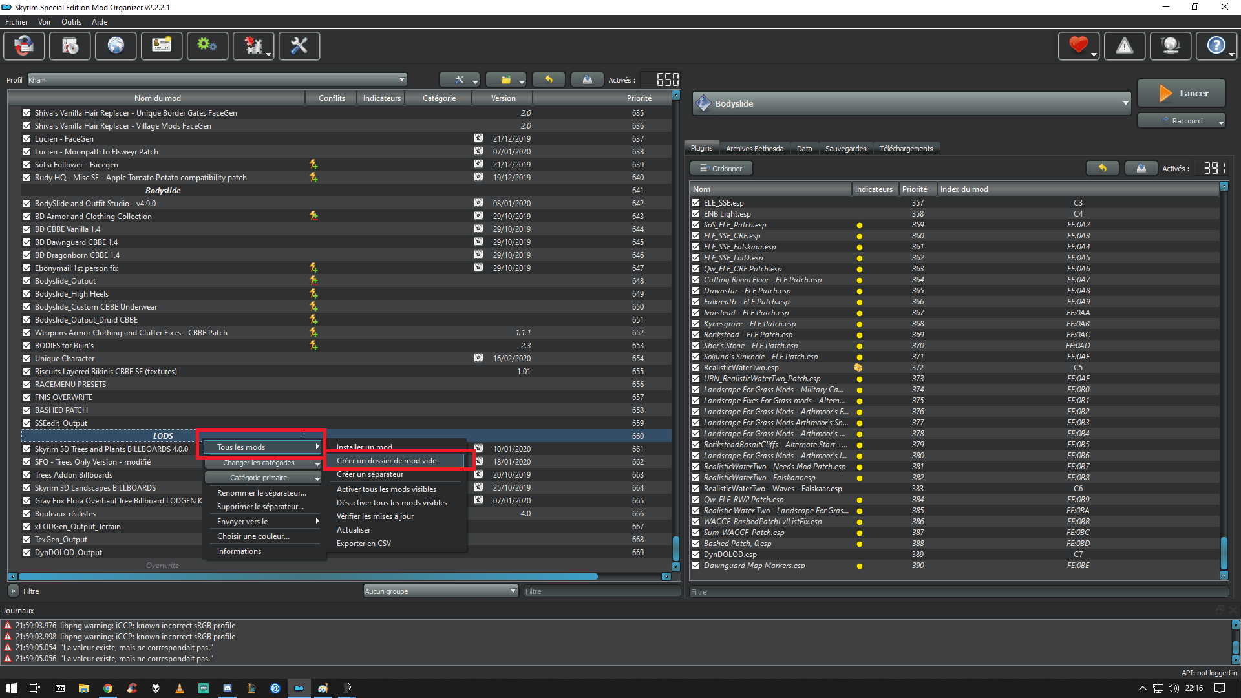Select Créer un dossier de mod vide

pyautogui.click(x=387, y=461)
